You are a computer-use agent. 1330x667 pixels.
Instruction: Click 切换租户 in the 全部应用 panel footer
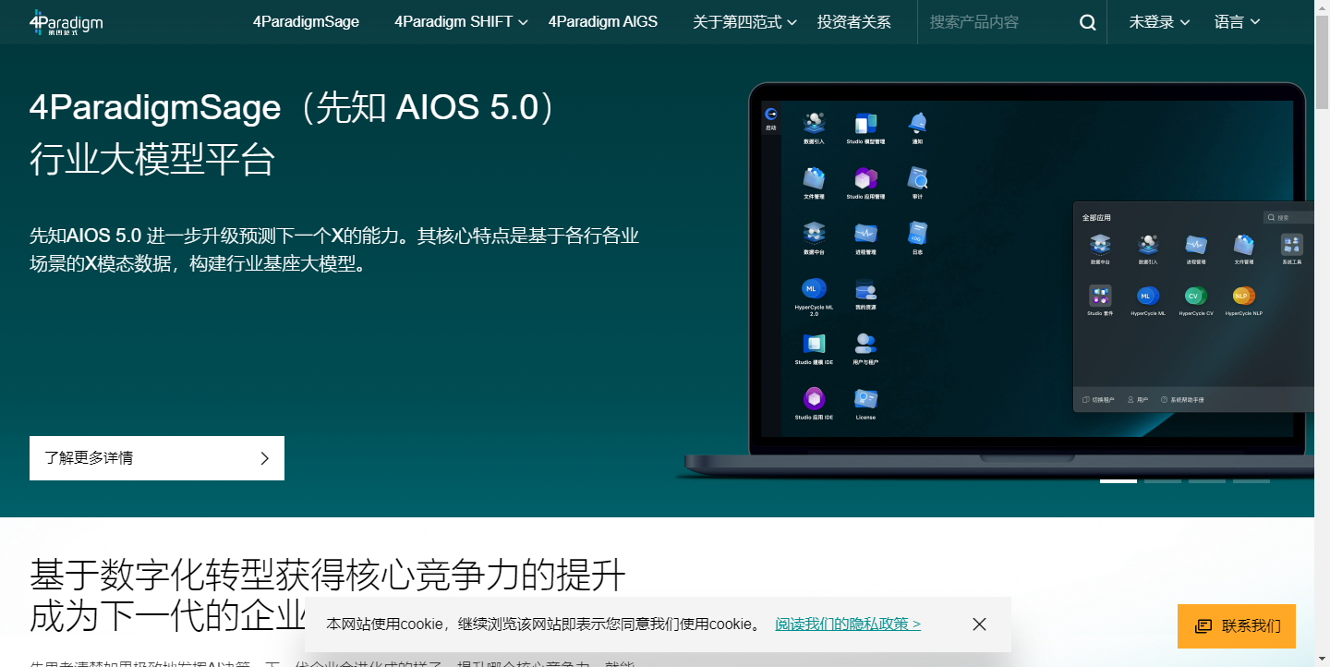tap(1098, 400)
